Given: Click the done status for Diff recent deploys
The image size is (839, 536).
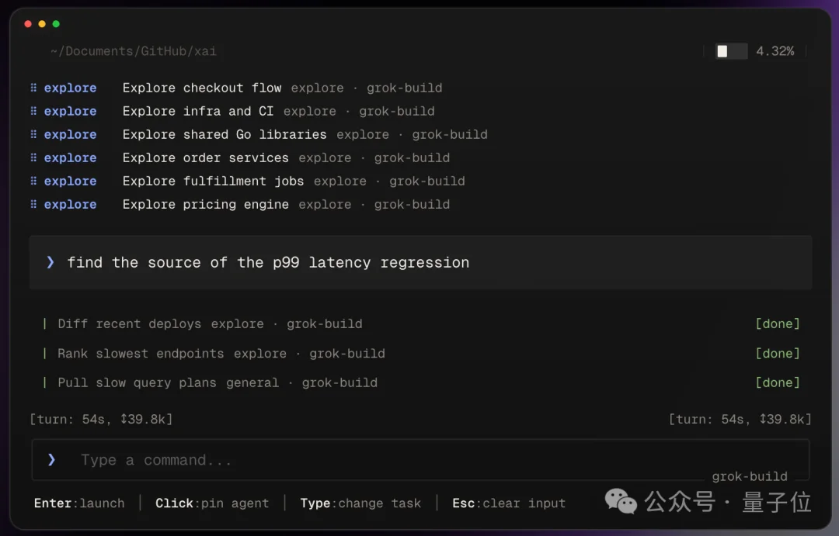Looking at the screenshot, I should pos(778,323).
